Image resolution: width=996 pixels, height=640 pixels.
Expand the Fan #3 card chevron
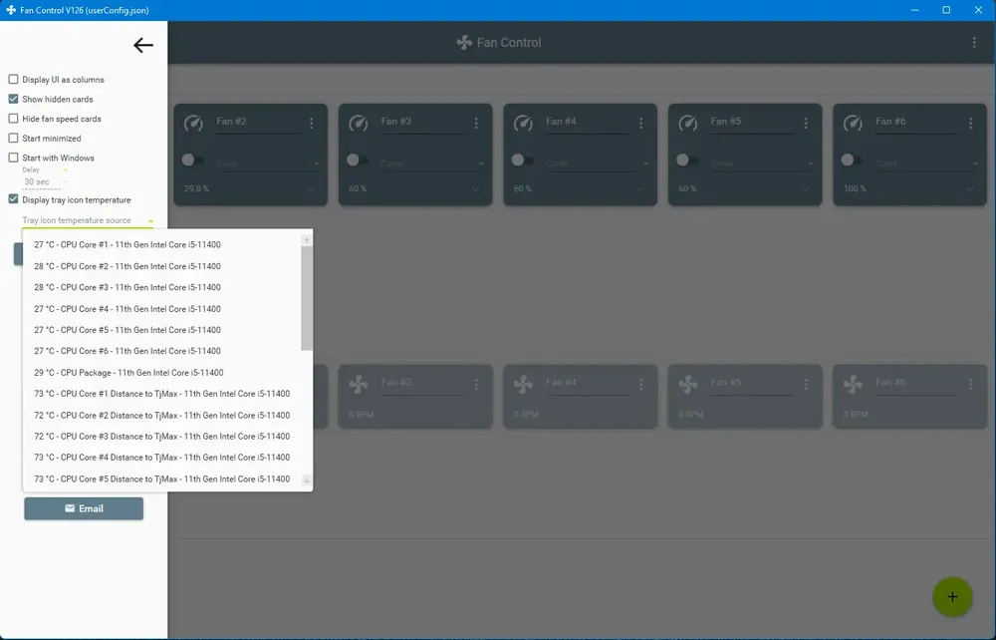tap(476, 189)
